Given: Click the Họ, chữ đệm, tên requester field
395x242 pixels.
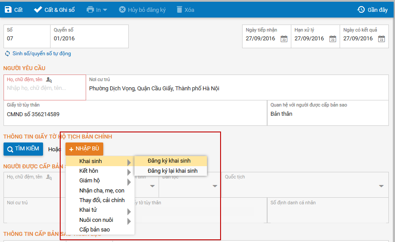Looking at the screenshot, I should pos(44,88).
